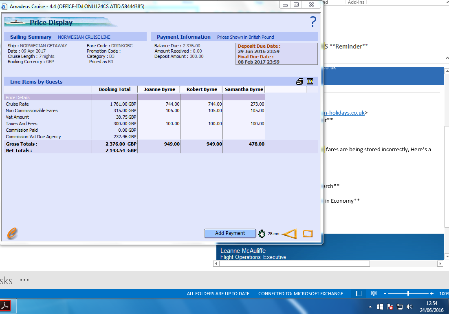Viewport: 449px width, 314px height.
Task: Open the three-dots navigation overflow menu
Action: [24, 280]
